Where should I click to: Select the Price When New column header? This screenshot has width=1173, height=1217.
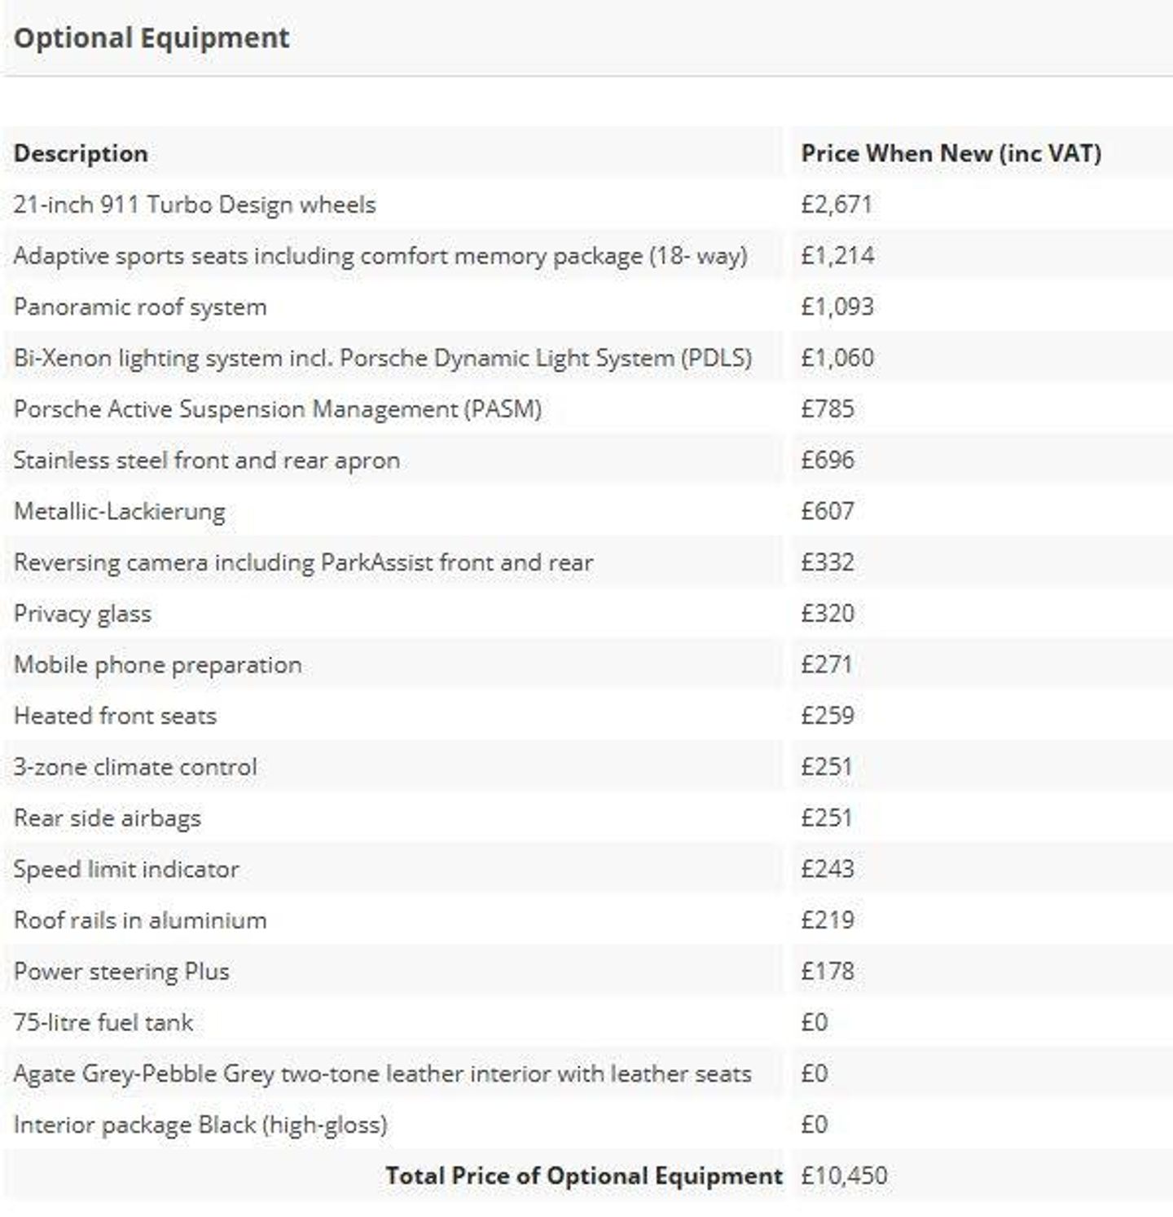pyautogui.click(x=951, y=153)
